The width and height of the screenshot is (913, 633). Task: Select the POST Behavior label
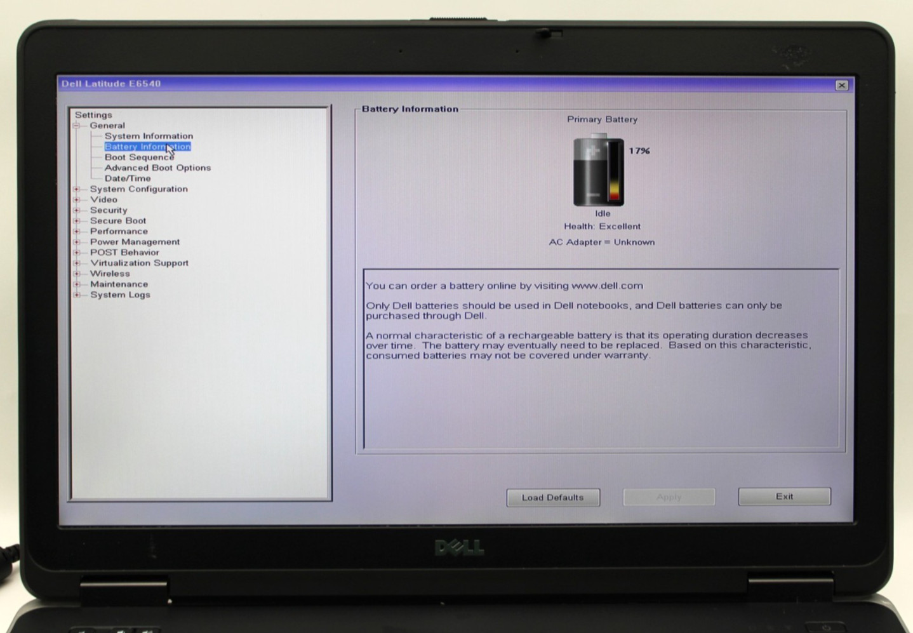click(x=124, y=253)
